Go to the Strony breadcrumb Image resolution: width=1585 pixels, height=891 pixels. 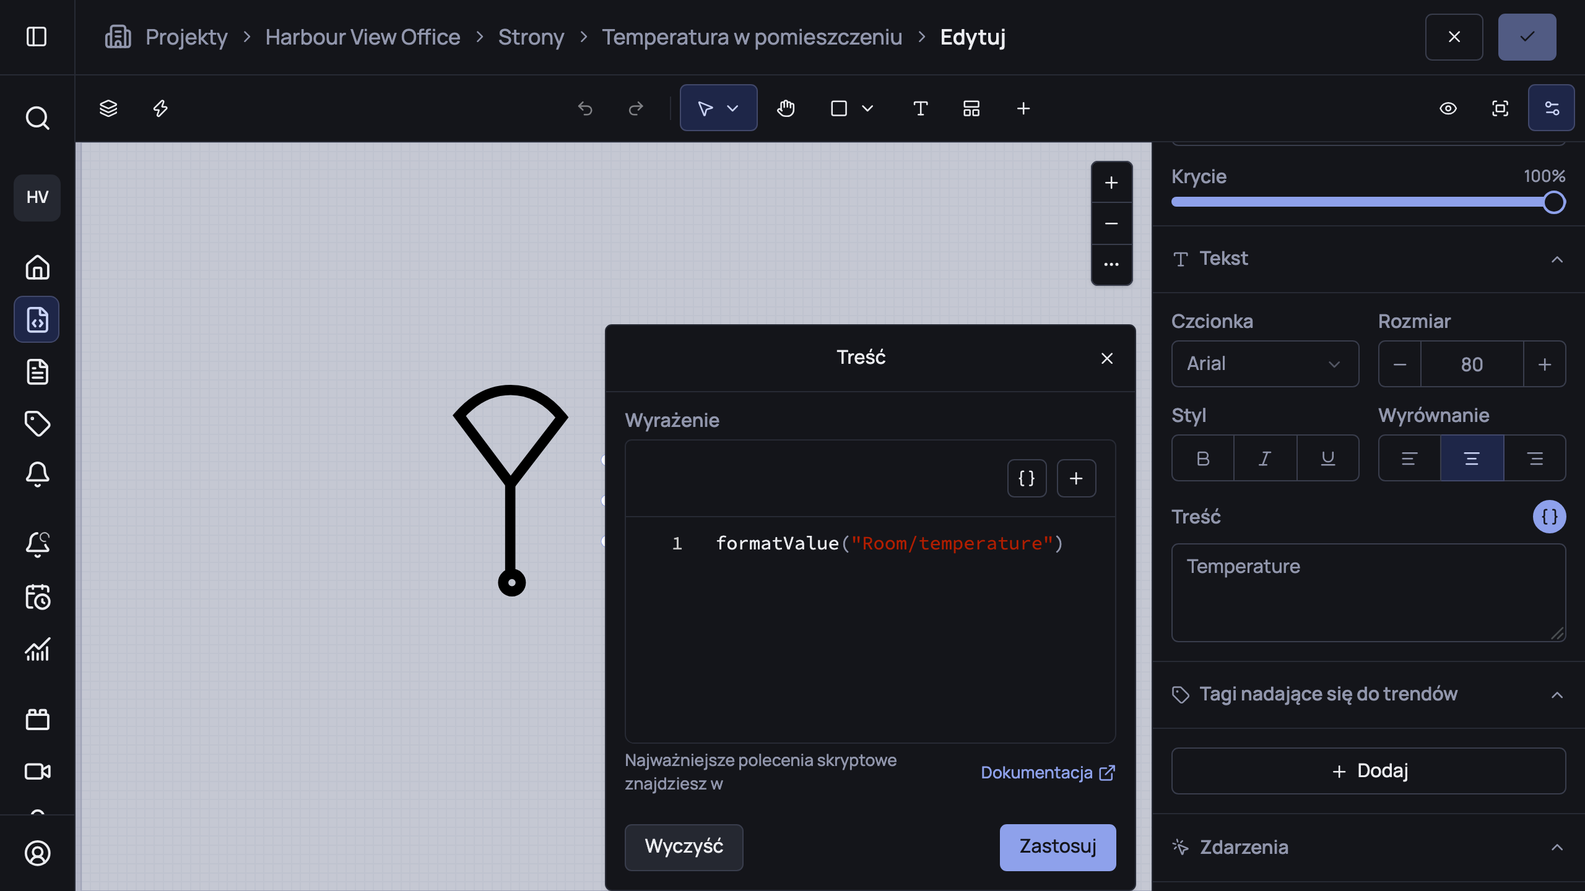(x=531, y=37)
